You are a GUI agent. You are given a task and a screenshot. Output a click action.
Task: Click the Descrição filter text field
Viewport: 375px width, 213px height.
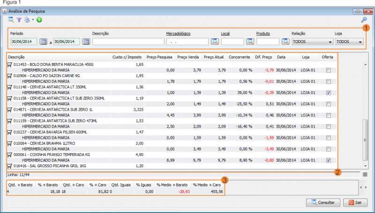(127, 42)
